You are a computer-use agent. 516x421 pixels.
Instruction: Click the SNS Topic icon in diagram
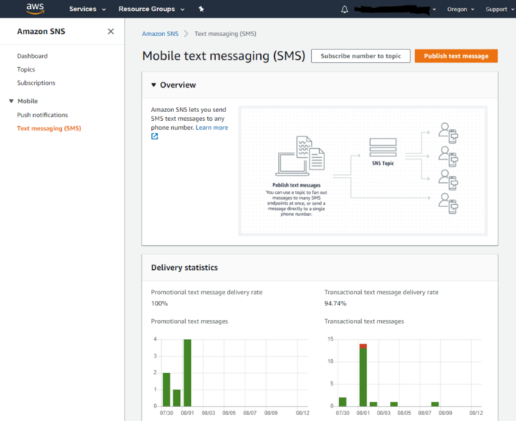click(383, 147)
